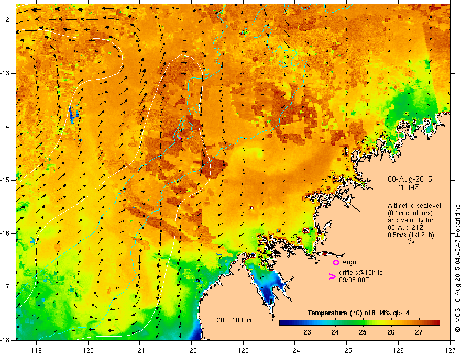461x356 pixels.
Task: Click latitude axis label -18
Action: tap(6, 340)
